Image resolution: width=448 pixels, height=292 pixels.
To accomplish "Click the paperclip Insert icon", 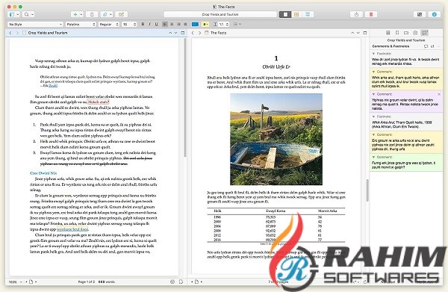I will [x=105, y=14].
